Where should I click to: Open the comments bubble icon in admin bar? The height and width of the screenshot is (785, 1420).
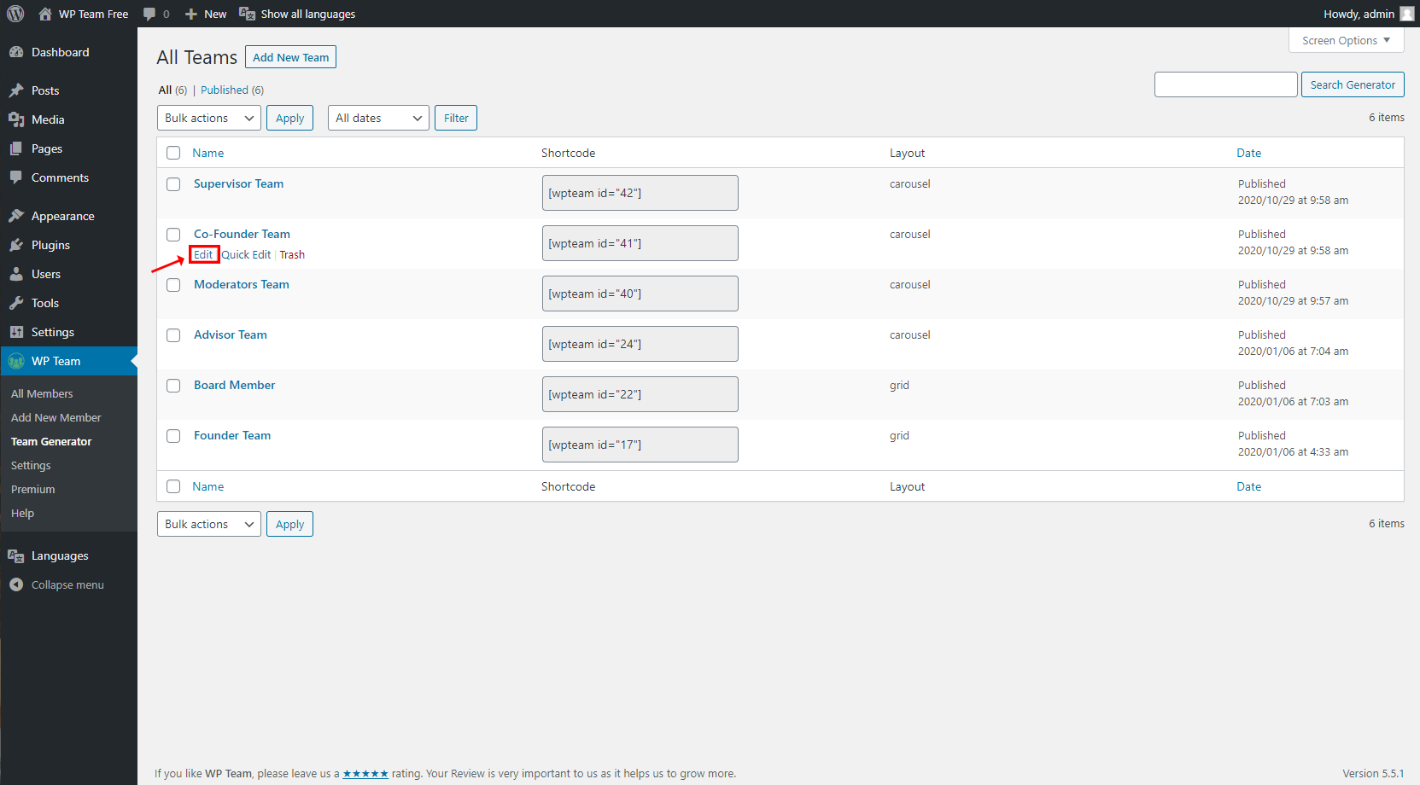click(x=150, y=14)
